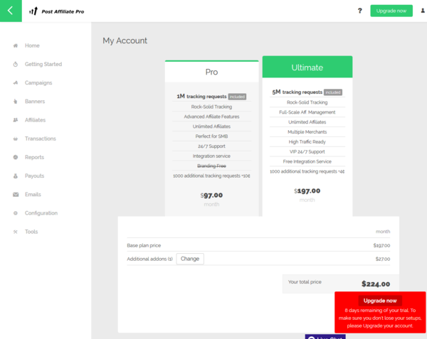Click 'Integration service' in Pro plan
The image size is (427, 339).
211,156
